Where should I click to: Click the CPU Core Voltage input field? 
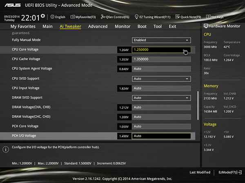pyautogui.click(x=161, y=50)
